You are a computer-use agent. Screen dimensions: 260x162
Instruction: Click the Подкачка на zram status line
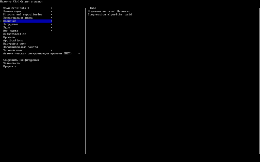(x=109, y=11)
